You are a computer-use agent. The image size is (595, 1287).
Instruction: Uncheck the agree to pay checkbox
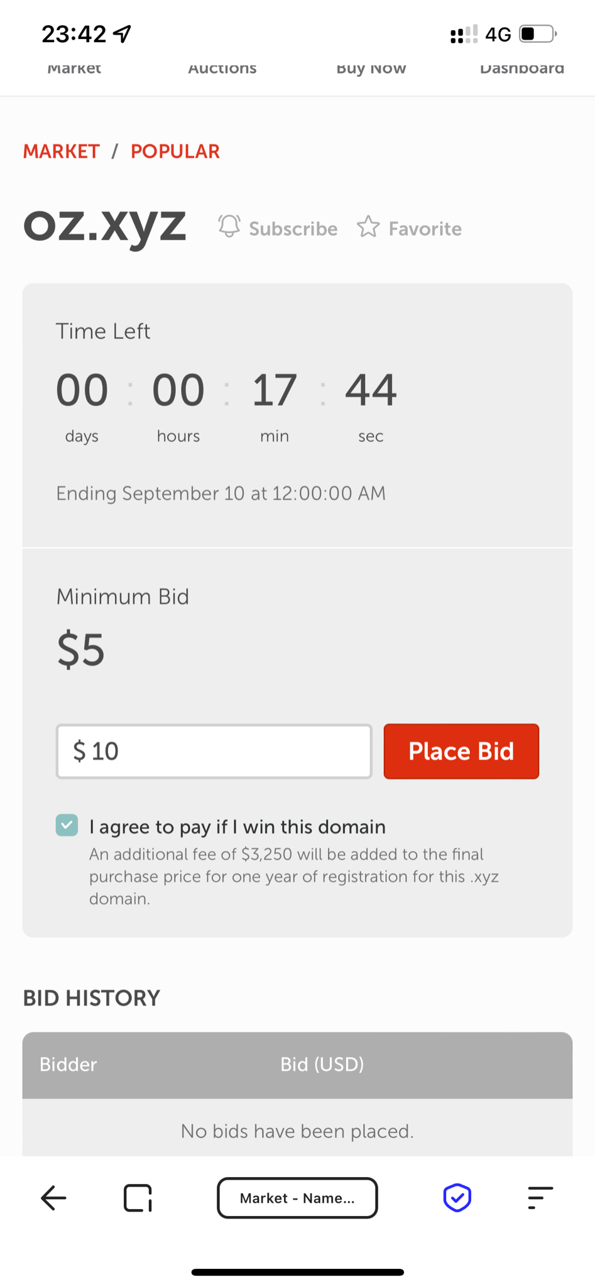(x=67, y=825)
